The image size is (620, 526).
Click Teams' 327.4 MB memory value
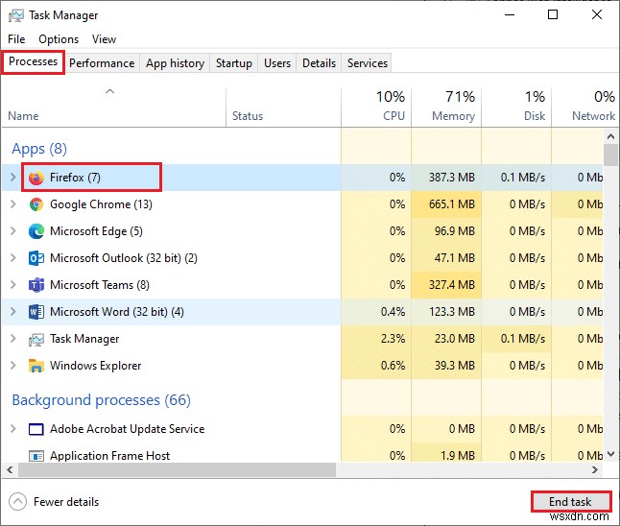click(452, 285)
